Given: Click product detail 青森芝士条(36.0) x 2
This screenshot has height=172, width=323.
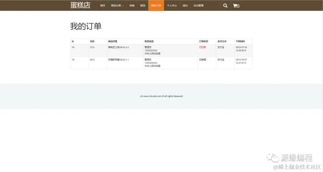Looking at the screenshot, I should click(118, 47).
